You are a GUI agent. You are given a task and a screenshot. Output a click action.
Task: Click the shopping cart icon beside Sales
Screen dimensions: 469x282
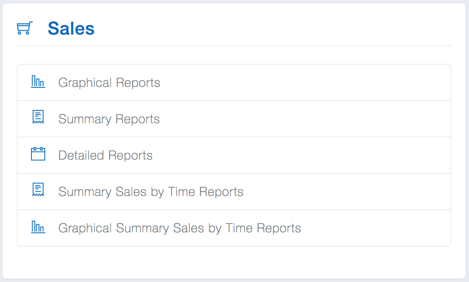tap(24, 28)
